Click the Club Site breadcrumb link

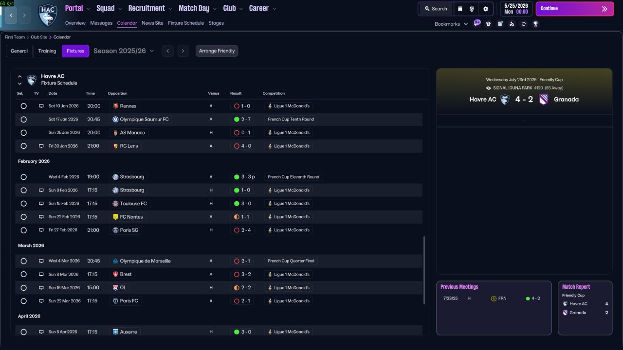coord(39,37)
